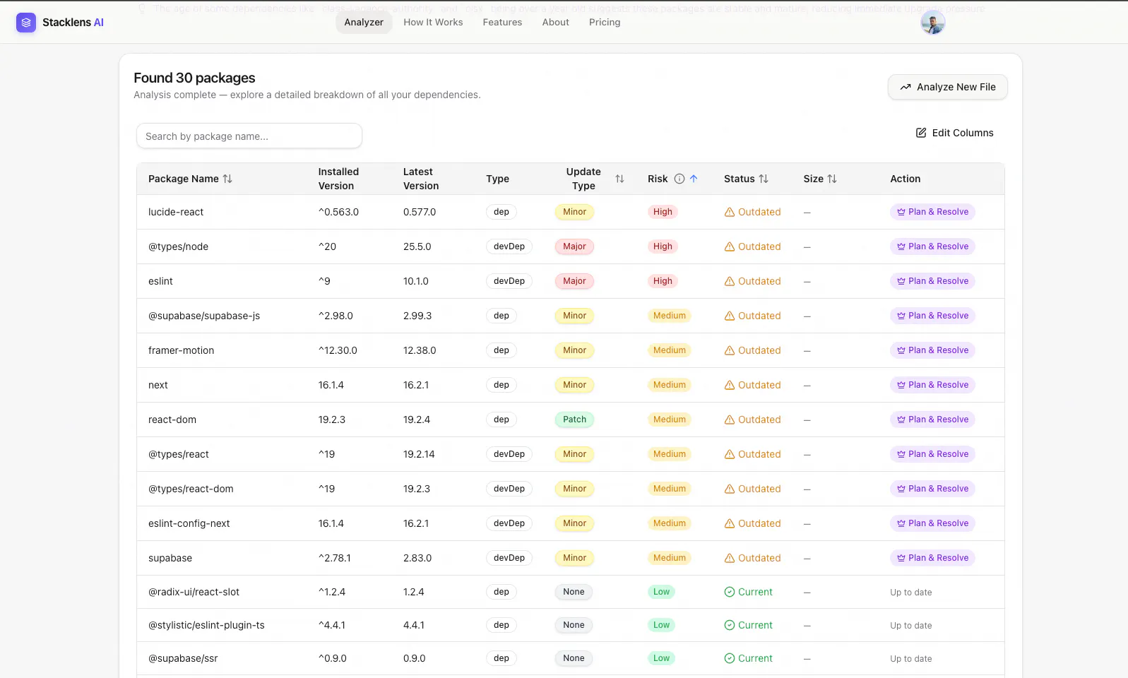Click the Patch badge for react-dom

coord(574,420)
